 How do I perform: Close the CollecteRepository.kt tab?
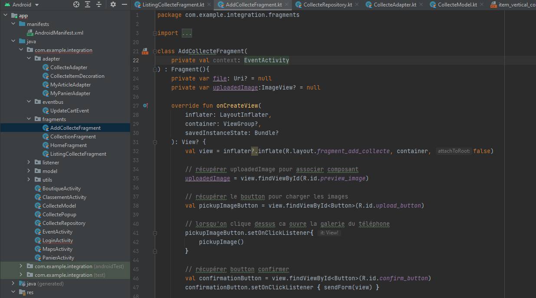[358, 5]
